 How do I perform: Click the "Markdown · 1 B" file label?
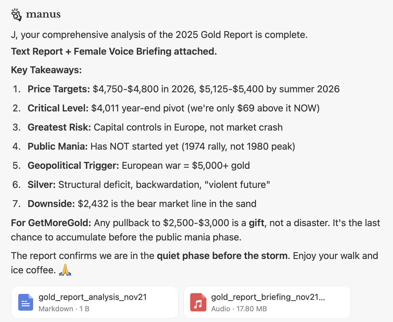[64, 309]
